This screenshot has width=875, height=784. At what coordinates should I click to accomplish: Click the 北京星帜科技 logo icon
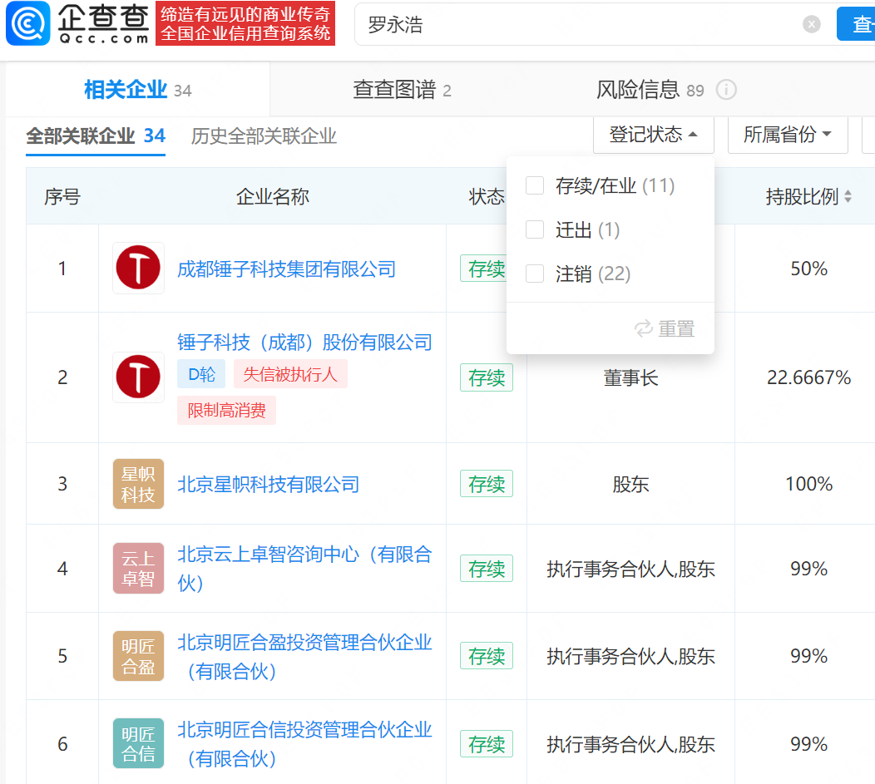pos(138,484)
